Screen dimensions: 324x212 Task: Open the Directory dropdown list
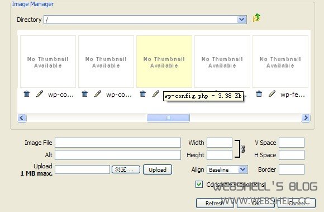(x=241, y=20)
